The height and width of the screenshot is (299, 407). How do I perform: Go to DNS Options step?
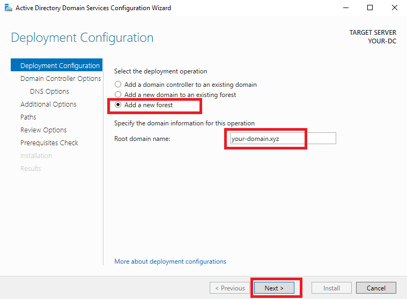coord(49,91)
